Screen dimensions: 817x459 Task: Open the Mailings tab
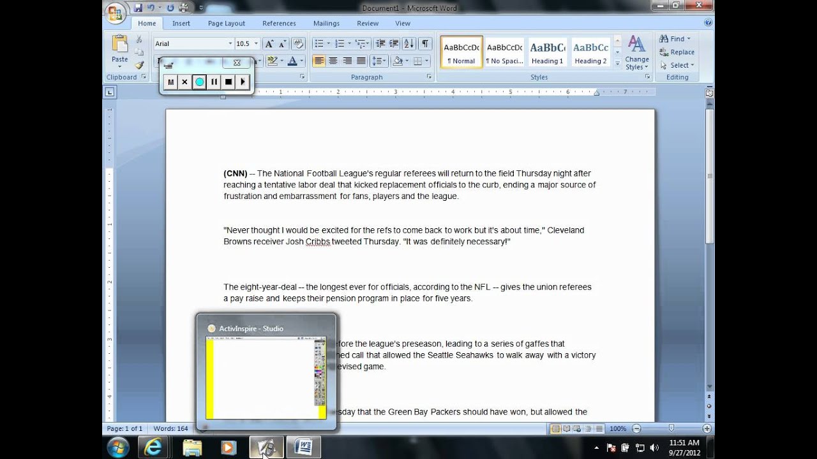pos(326,24)
